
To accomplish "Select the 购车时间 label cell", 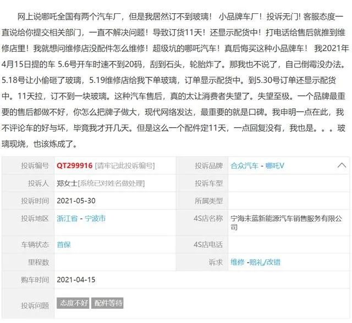I will click(x=28, y=280).
